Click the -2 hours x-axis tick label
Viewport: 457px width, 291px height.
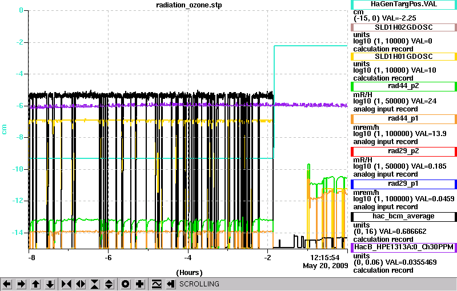(267, 258)
